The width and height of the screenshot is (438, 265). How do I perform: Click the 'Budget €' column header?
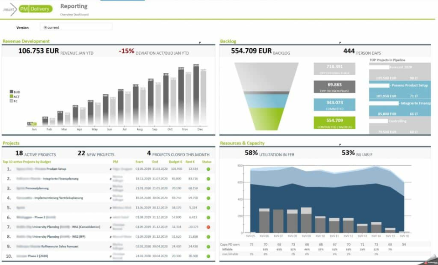175,162
